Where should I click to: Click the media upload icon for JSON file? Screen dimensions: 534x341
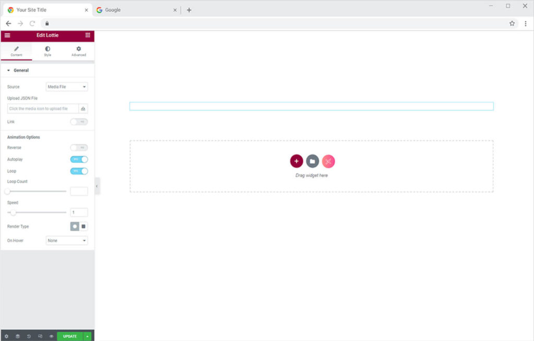[x=83, y=109]
